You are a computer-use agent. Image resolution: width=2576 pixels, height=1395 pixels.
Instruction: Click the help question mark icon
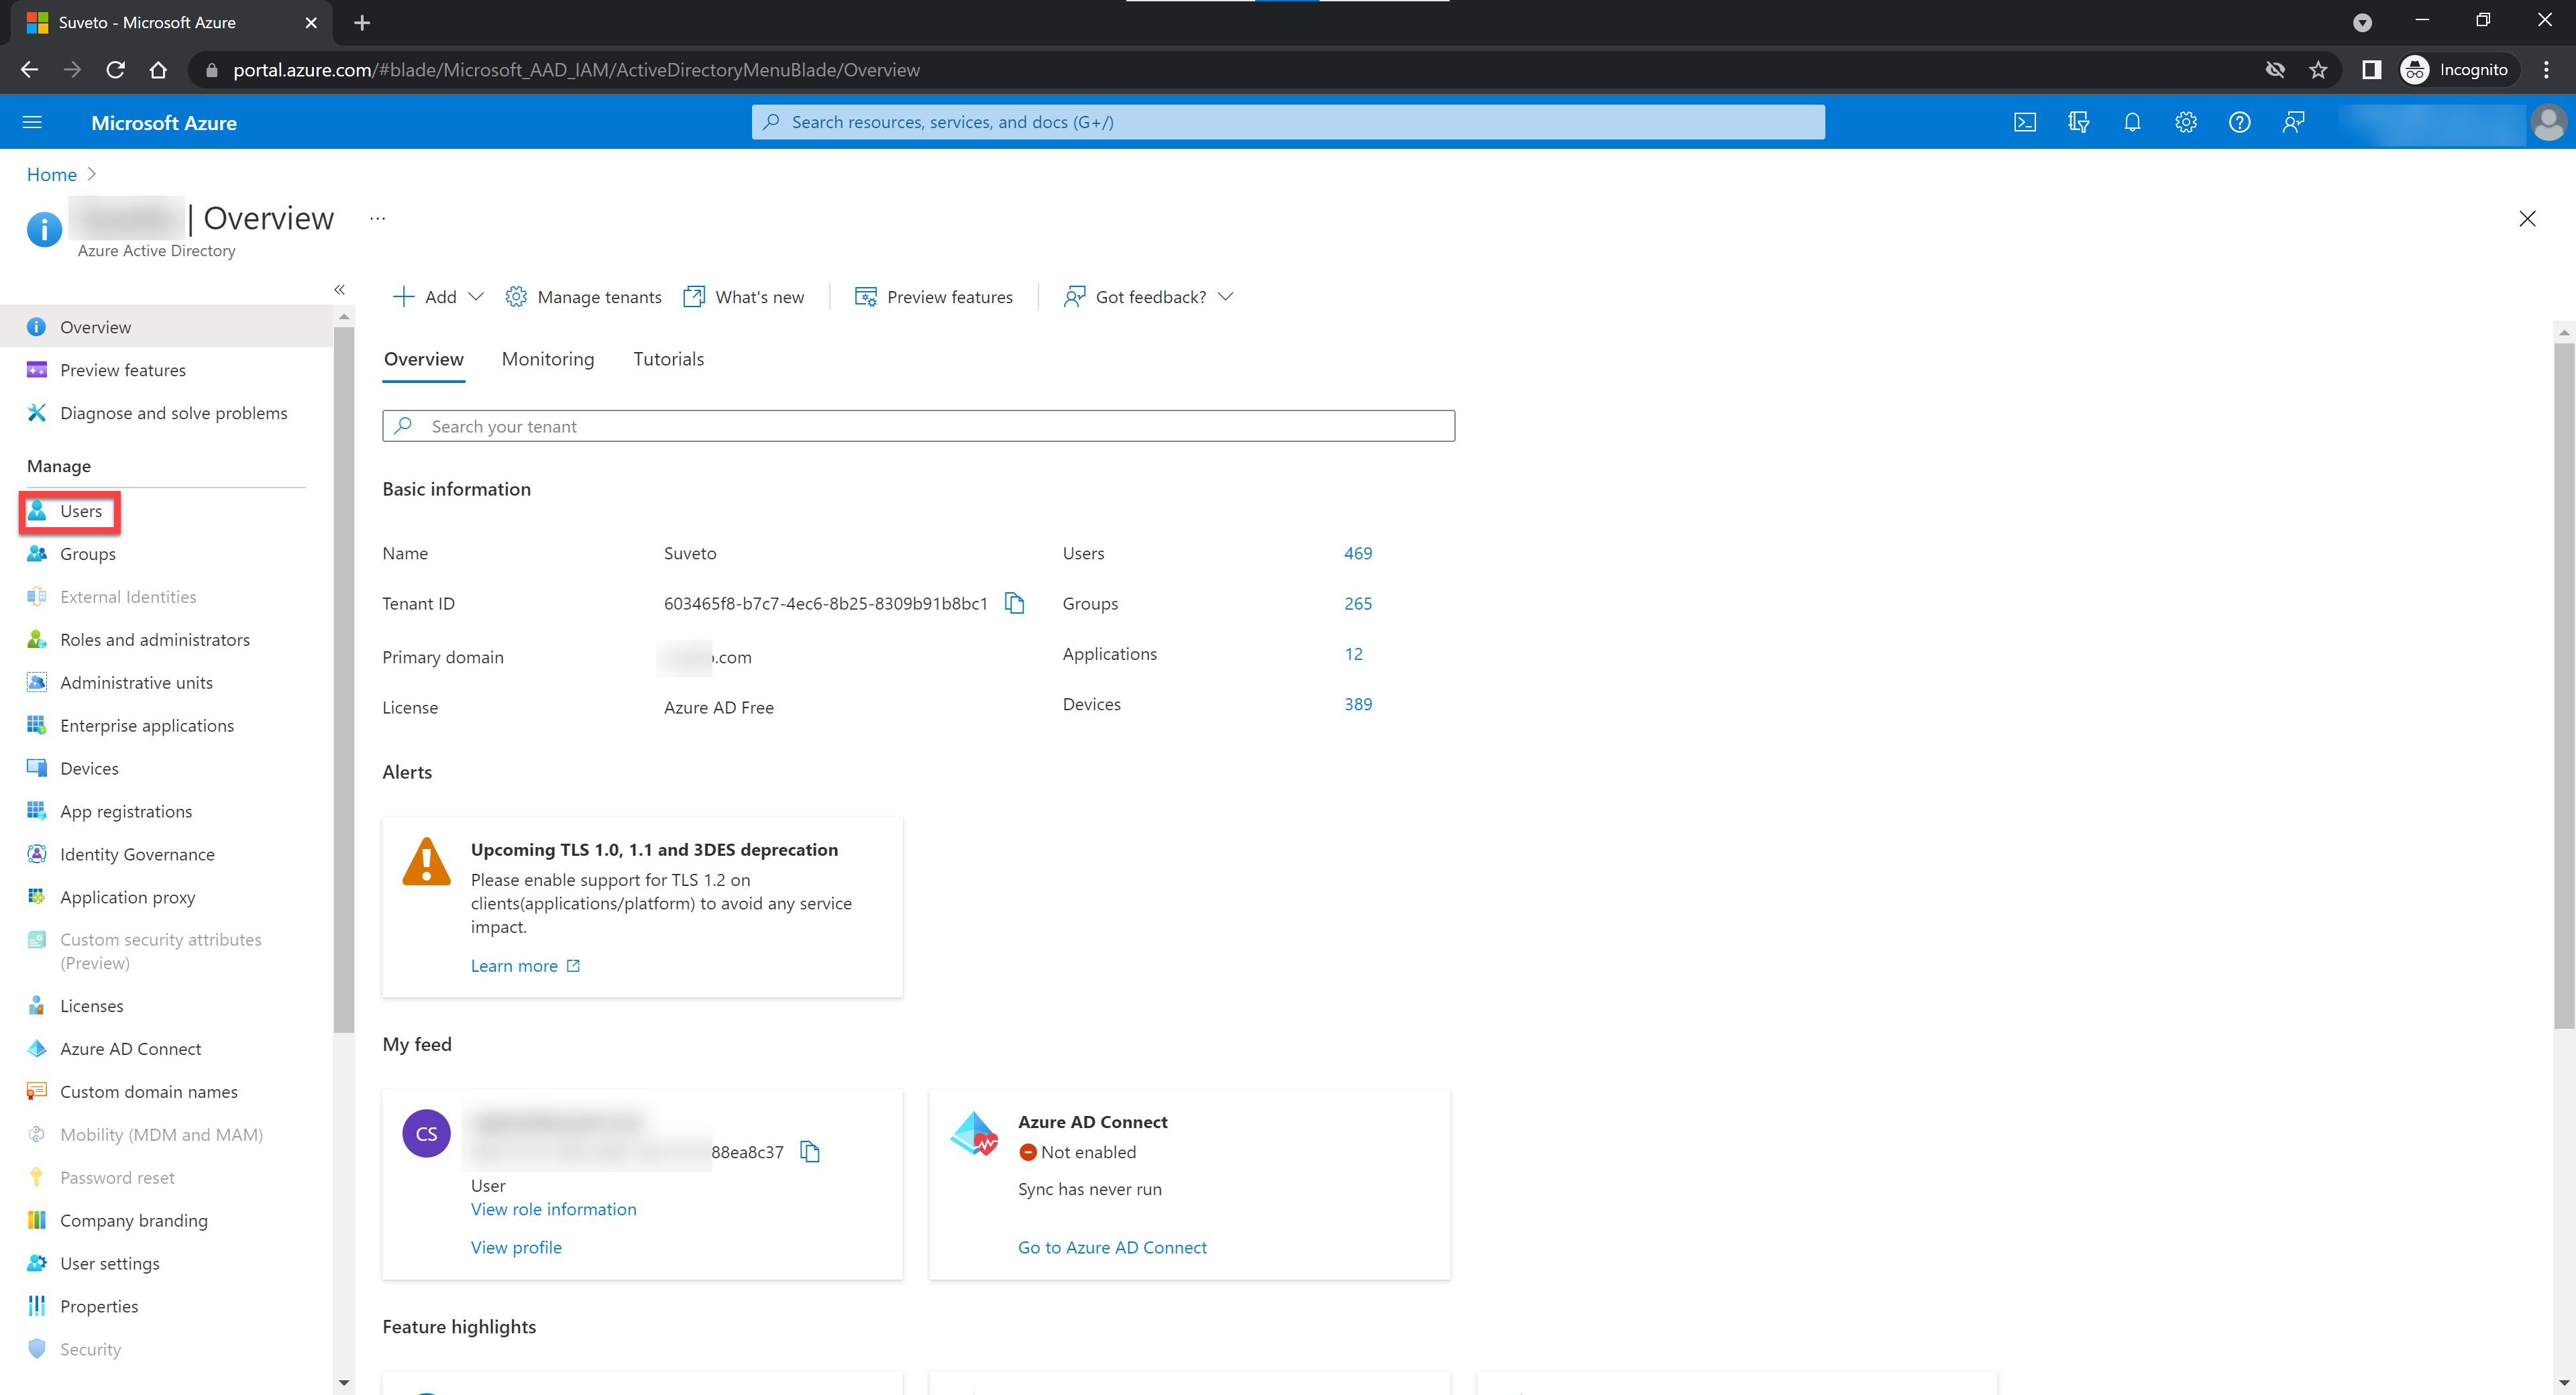[2239, 122]
